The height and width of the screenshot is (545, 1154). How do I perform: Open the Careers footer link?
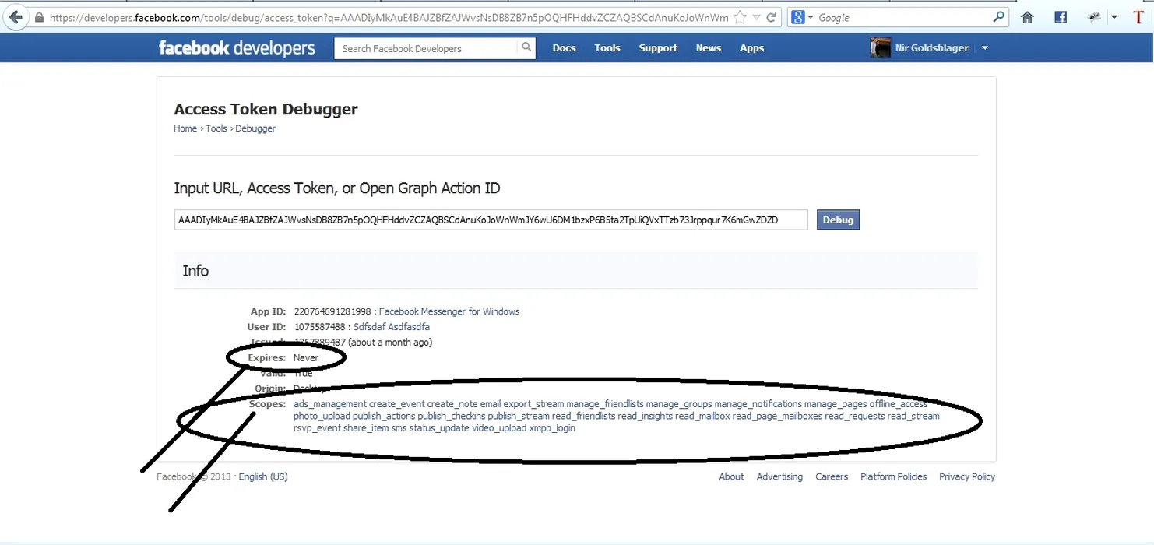(x=832, y=476)
